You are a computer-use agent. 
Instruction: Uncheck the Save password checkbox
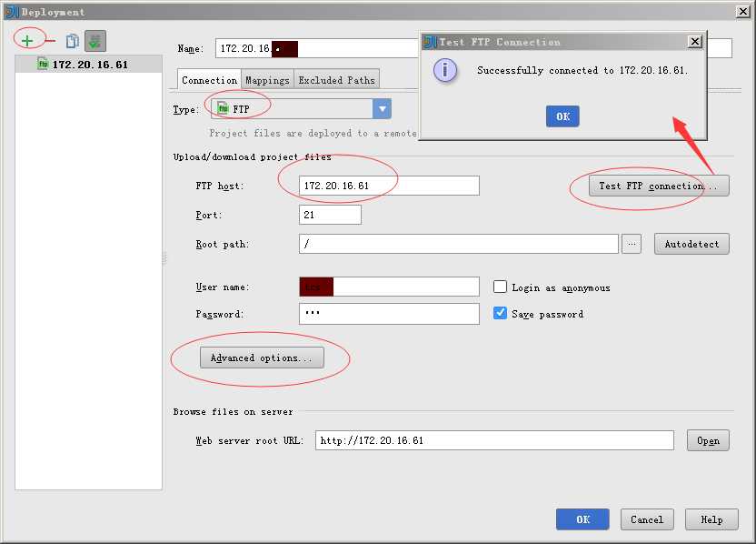pyautogui.click(x=500, y=313)
